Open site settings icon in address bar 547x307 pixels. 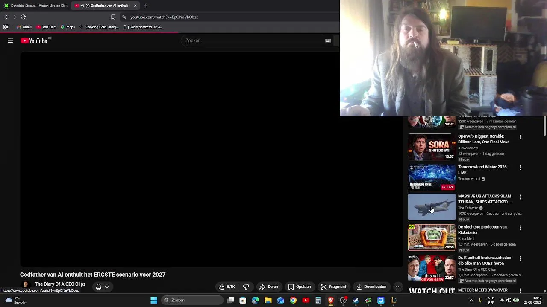click(x=124, y=17)
